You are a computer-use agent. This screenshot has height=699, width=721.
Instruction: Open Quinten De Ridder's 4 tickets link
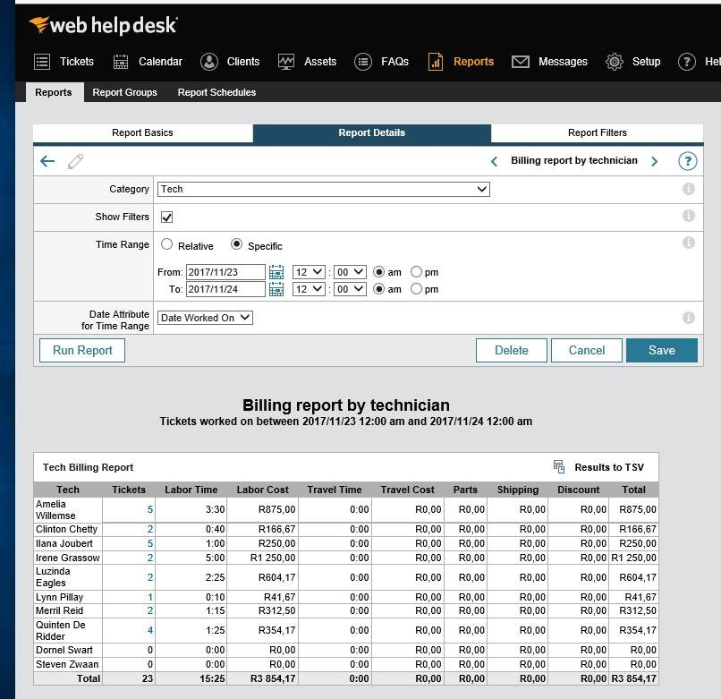150,630
